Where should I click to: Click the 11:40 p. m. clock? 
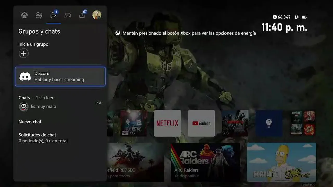(x=284, y=27)
